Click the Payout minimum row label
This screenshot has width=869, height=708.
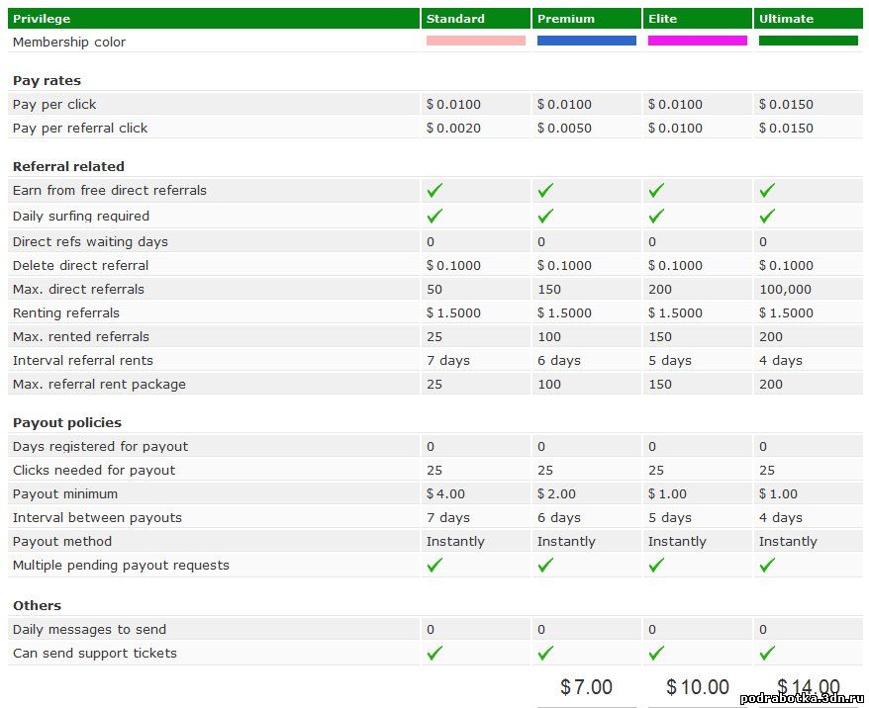click(x=65, y=493)
